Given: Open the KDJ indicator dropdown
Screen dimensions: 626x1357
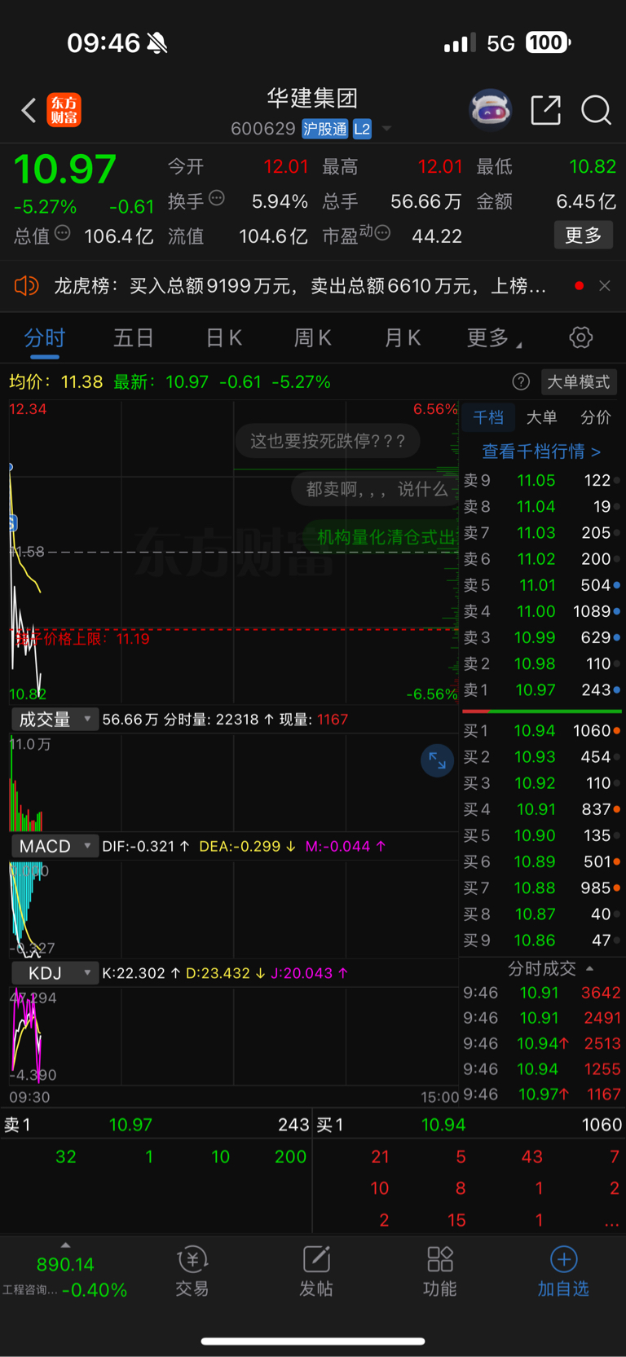Looking at the screenshot, I should (55, 973).
